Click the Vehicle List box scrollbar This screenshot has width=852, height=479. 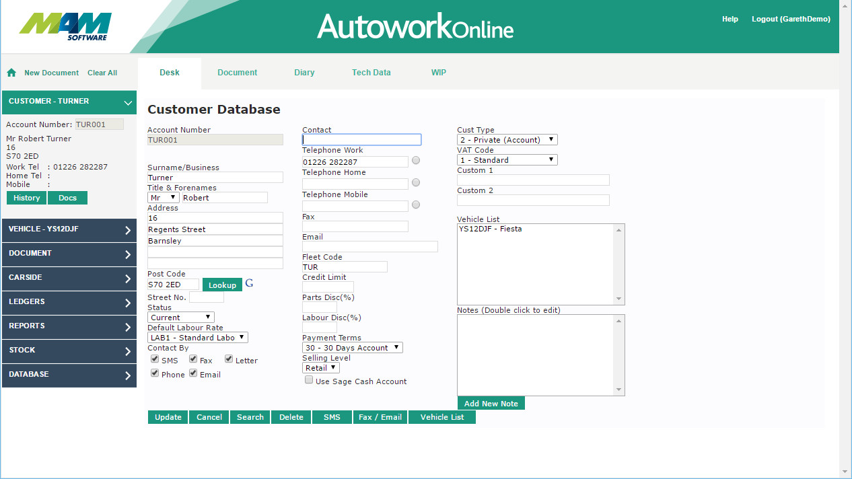click(x=619, y=264)
